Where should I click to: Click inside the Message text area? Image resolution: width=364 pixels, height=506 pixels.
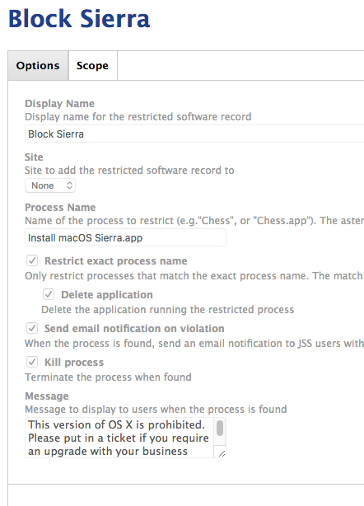coord(119,438)
